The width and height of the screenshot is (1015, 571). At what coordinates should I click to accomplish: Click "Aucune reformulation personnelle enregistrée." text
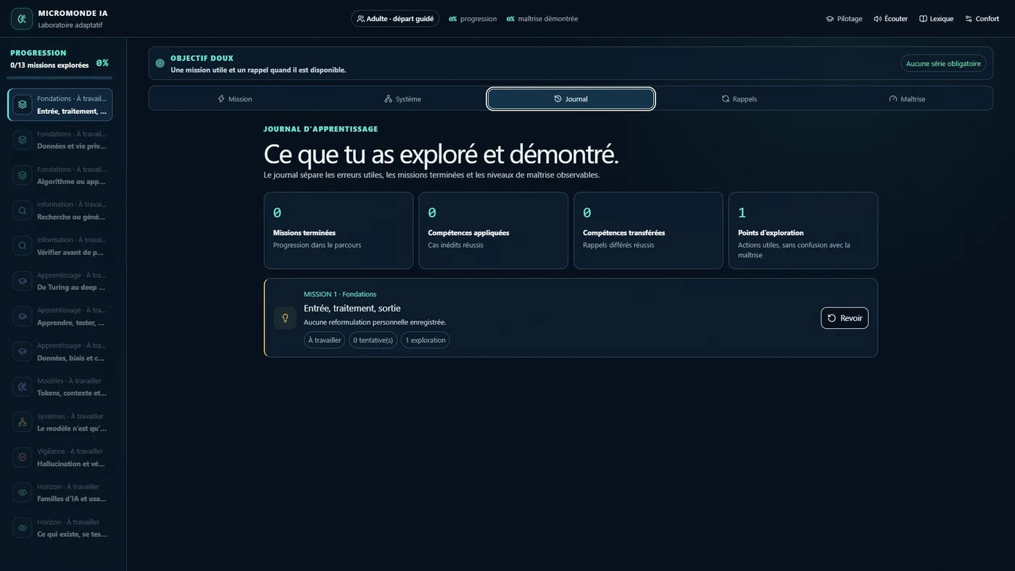pyautogui.click(x=375, y=322)
